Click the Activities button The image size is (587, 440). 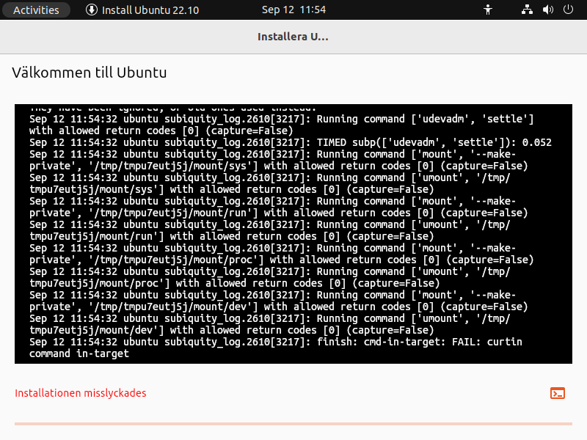click(x=35, y=10)
